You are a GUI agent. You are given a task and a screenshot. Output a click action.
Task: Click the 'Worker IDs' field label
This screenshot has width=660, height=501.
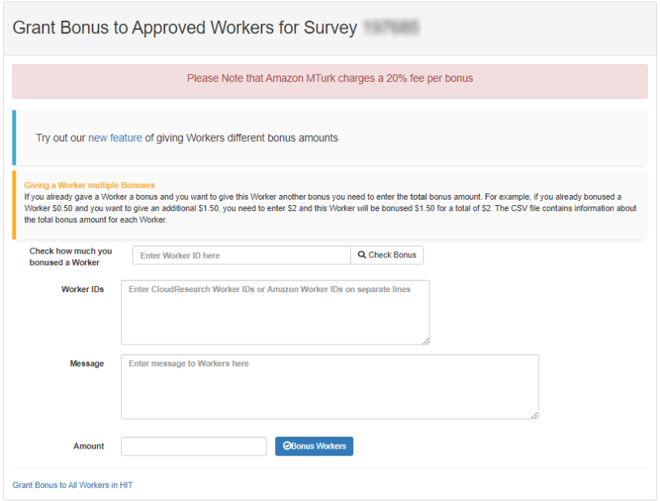point(82,290)
